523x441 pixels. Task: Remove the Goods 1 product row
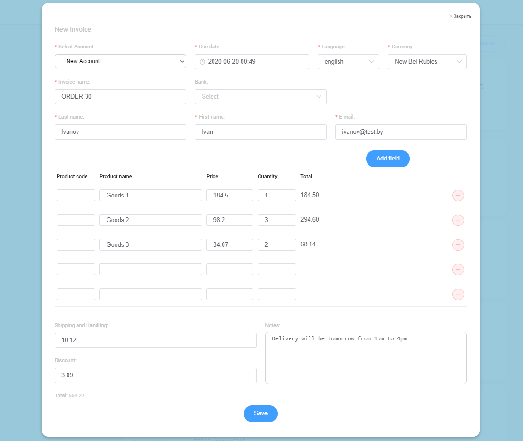tap(458, 195)
